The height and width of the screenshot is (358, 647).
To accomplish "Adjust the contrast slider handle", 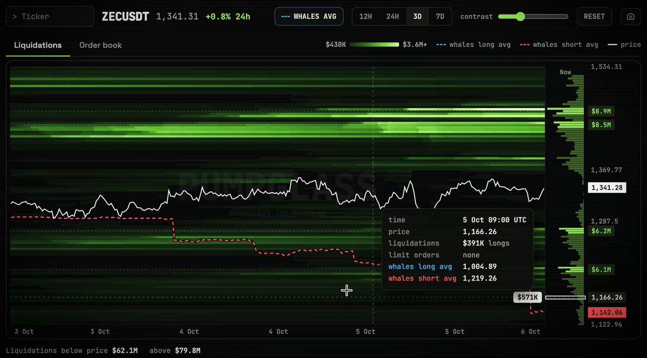I will (520, 17).
